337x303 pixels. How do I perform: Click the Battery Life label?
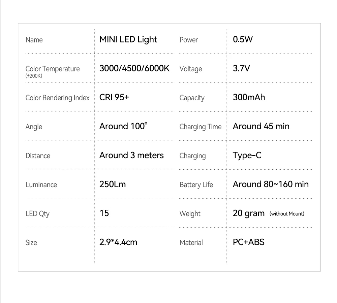click(196, 184)
